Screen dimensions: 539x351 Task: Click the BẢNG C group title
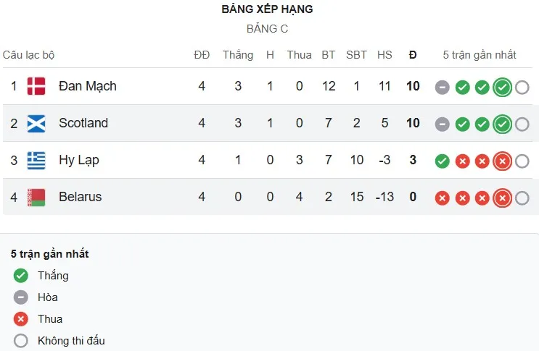pos(267,29)
